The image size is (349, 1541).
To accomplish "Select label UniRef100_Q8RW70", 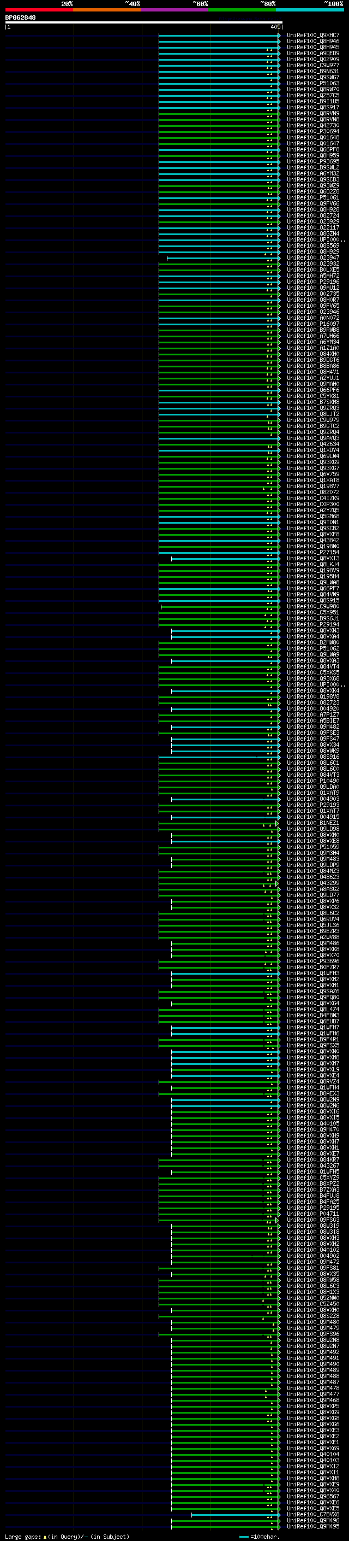I will pyautogui.click(x=312, y=89).
